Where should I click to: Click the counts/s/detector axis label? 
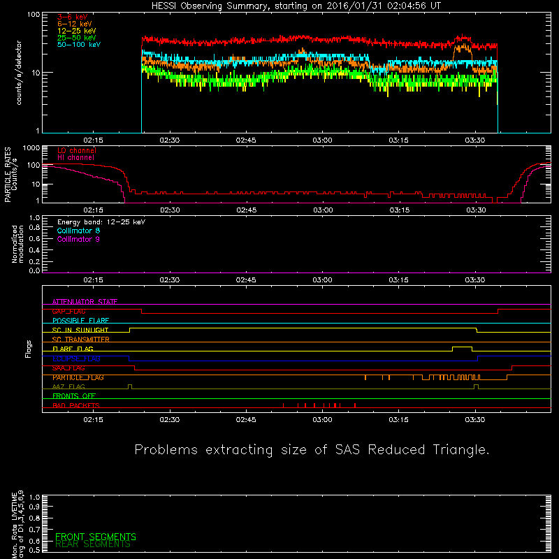pyautogui.click(x=19, y=73)
